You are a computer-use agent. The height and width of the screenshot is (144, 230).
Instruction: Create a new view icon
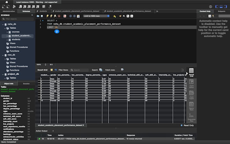tap(29, 7)
